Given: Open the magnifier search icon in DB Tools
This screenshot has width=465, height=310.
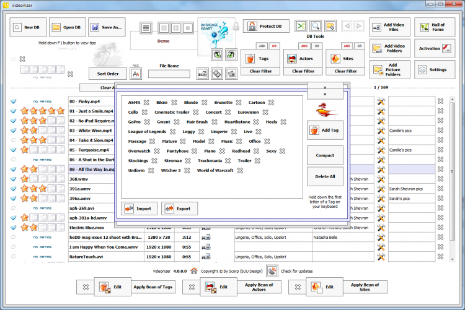Looking at the screenshot, I should (315, 26).
